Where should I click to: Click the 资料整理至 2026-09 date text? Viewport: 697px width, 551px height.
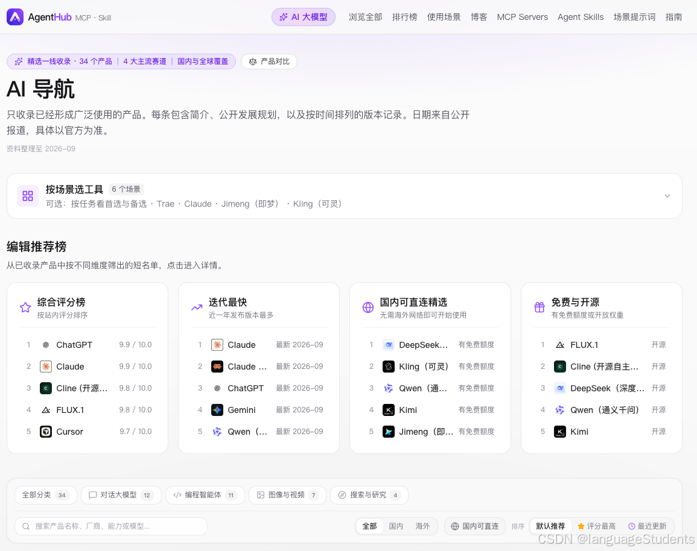click(x=41, y=149)
